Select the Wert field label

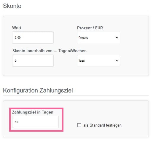pyautogui.click(x=17, y=28)
